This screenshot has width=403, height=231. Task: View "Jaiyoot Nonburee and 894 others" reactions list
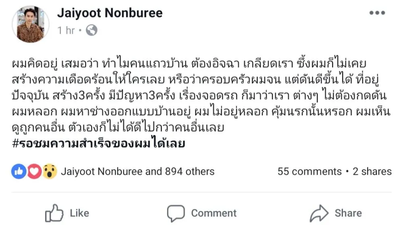(x=137, y=172)
